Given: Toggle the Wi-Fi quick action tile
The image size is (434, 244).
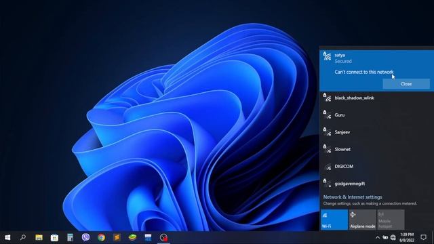Looking at the screenshot, I should click(334, 220).
